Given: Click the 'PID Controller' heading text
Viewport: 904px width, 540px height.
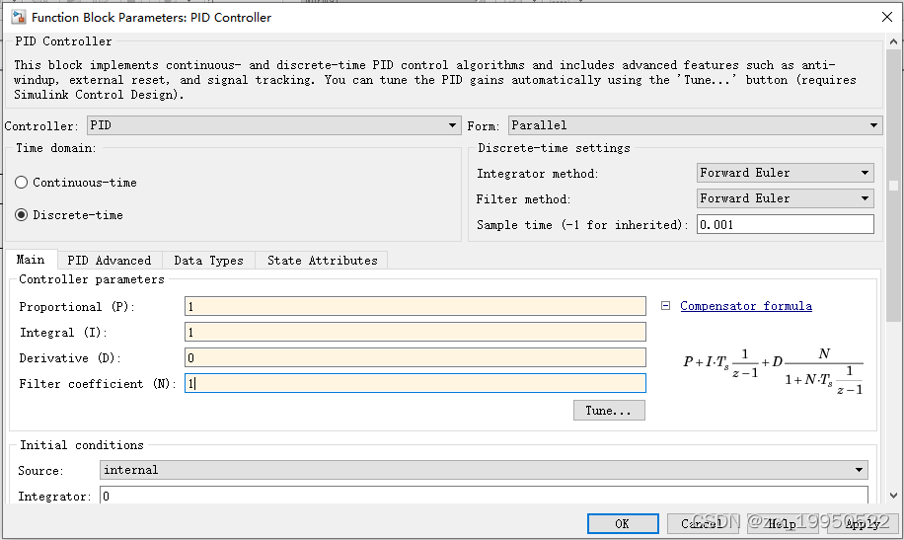Looking at the screenshot, I should tap(63, 41).
